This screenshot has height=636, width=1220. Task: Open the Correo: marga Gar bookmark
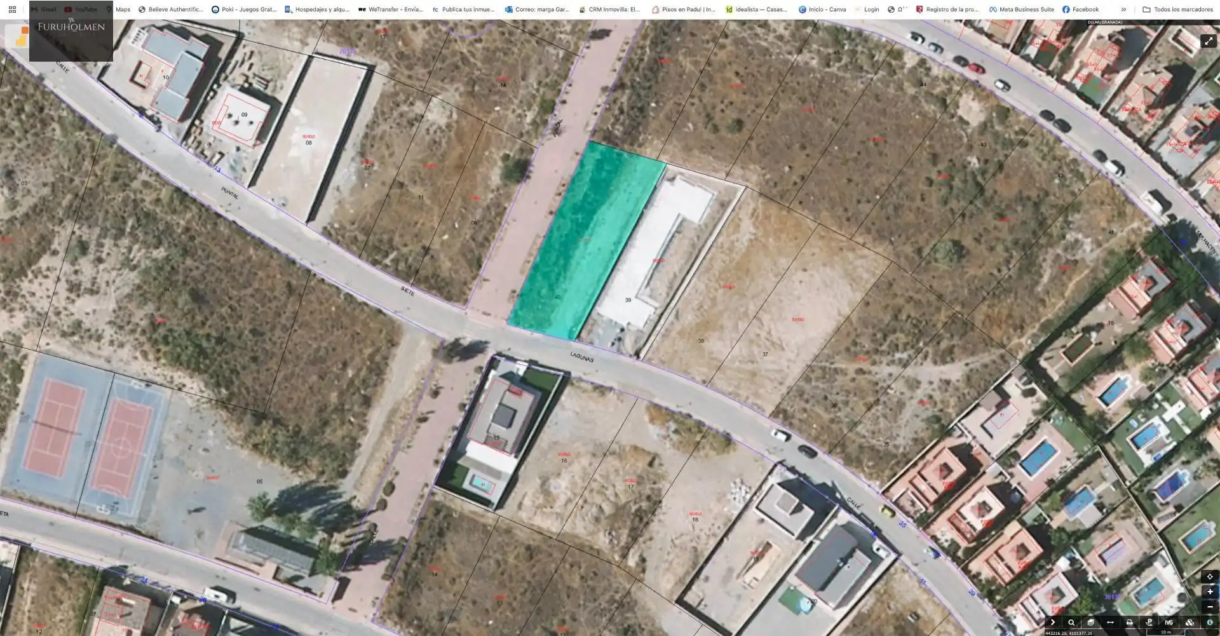[x=537, y=10]
